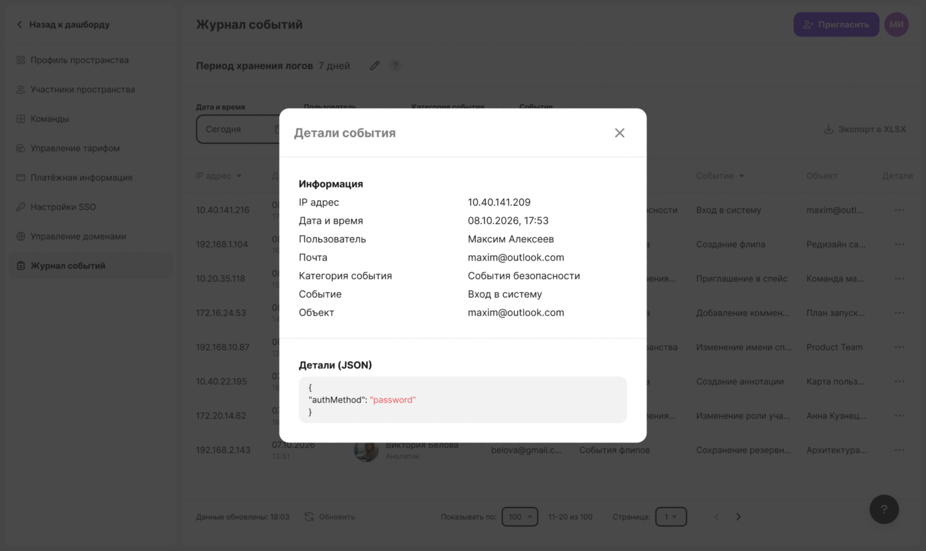Export the log to XLSX
926x551 pixels.
point(864,129)
